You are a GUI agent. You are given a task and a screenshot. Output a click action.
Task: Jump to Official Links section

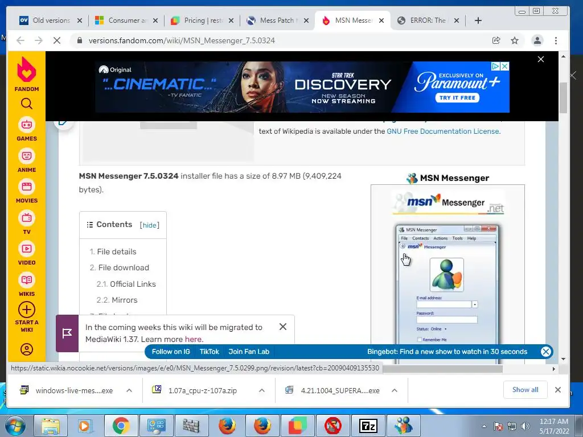pos(133,284)
